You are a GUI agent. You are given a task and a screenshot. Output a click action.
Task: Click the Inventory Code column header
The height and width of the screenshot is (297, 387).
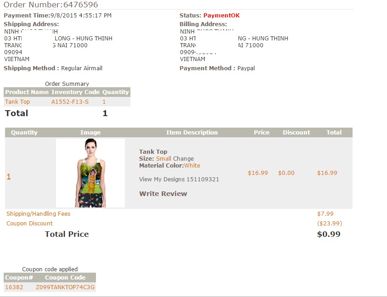point(75,92)
